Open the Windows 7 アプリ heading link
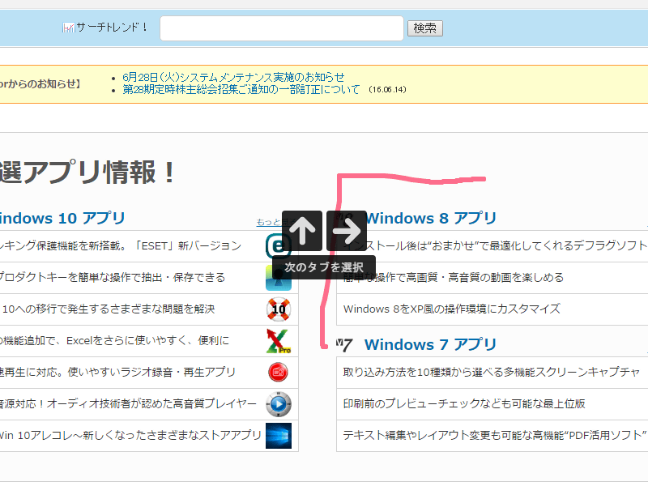 point(430,345)
